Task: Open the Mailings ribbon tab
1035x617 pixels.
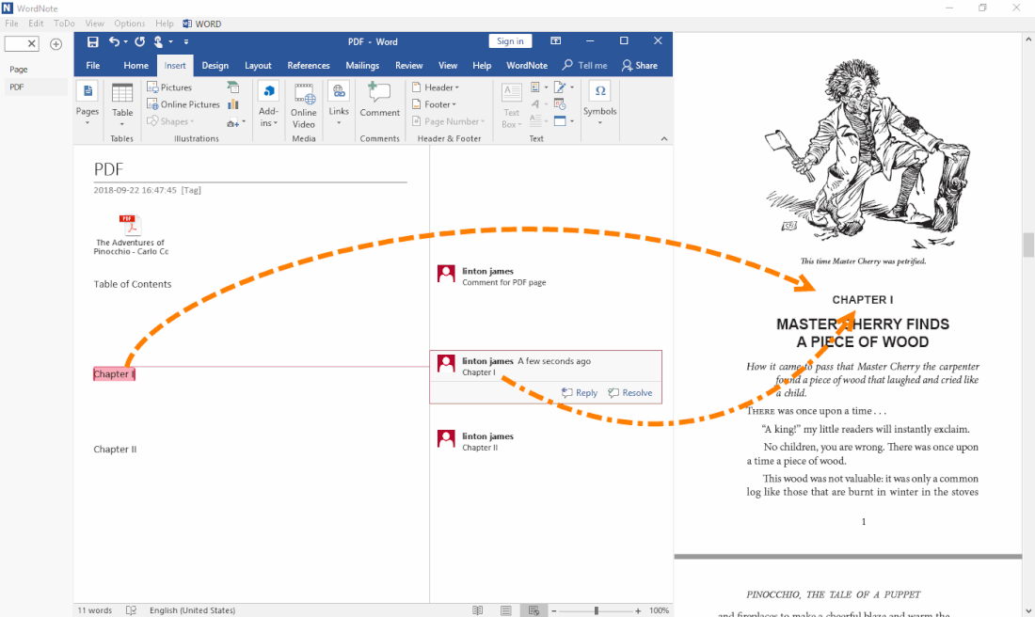Action: (362, 65)
